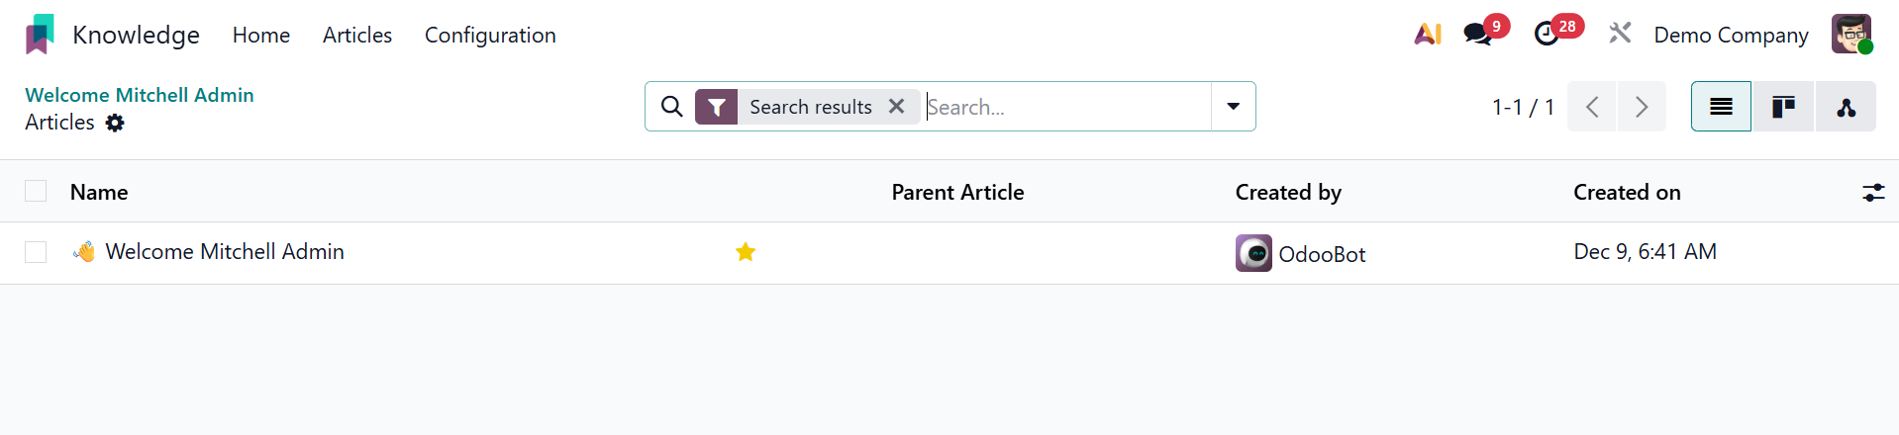Image resolution: width=1899 pixels, height=435 pixels.
Task: Expand the search options dropdown arrow
Action: click(x=1233, y=107)
